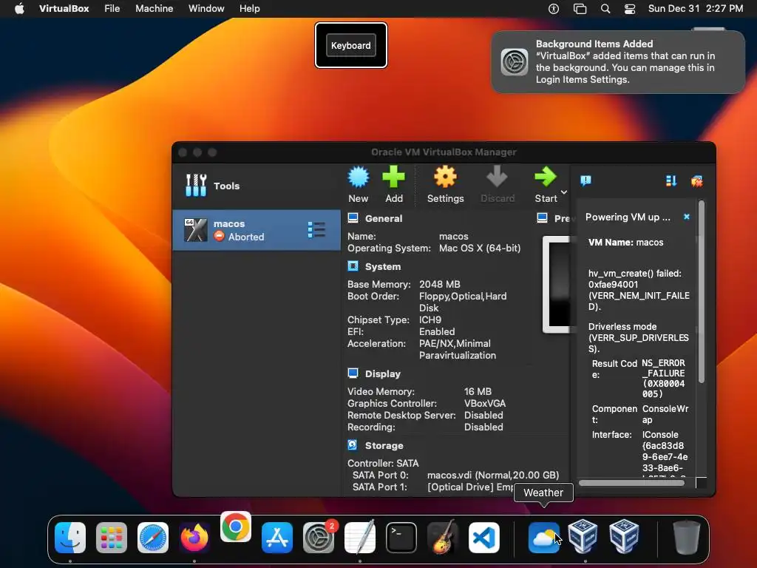Open the Display section header

pos(382,373)
